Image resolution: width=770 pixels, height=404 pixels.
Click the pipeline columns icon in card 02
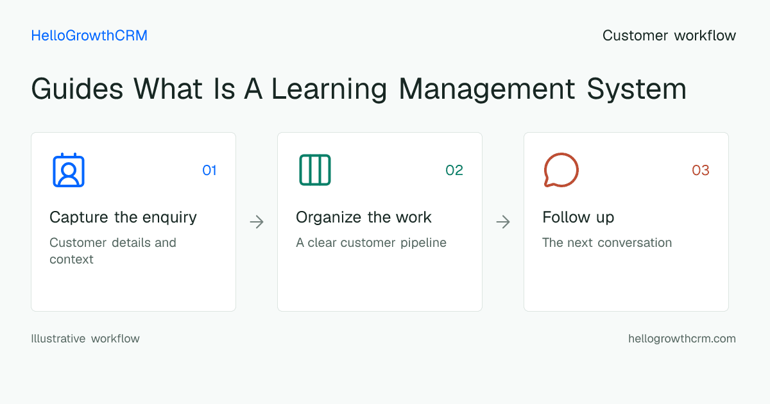315,170
